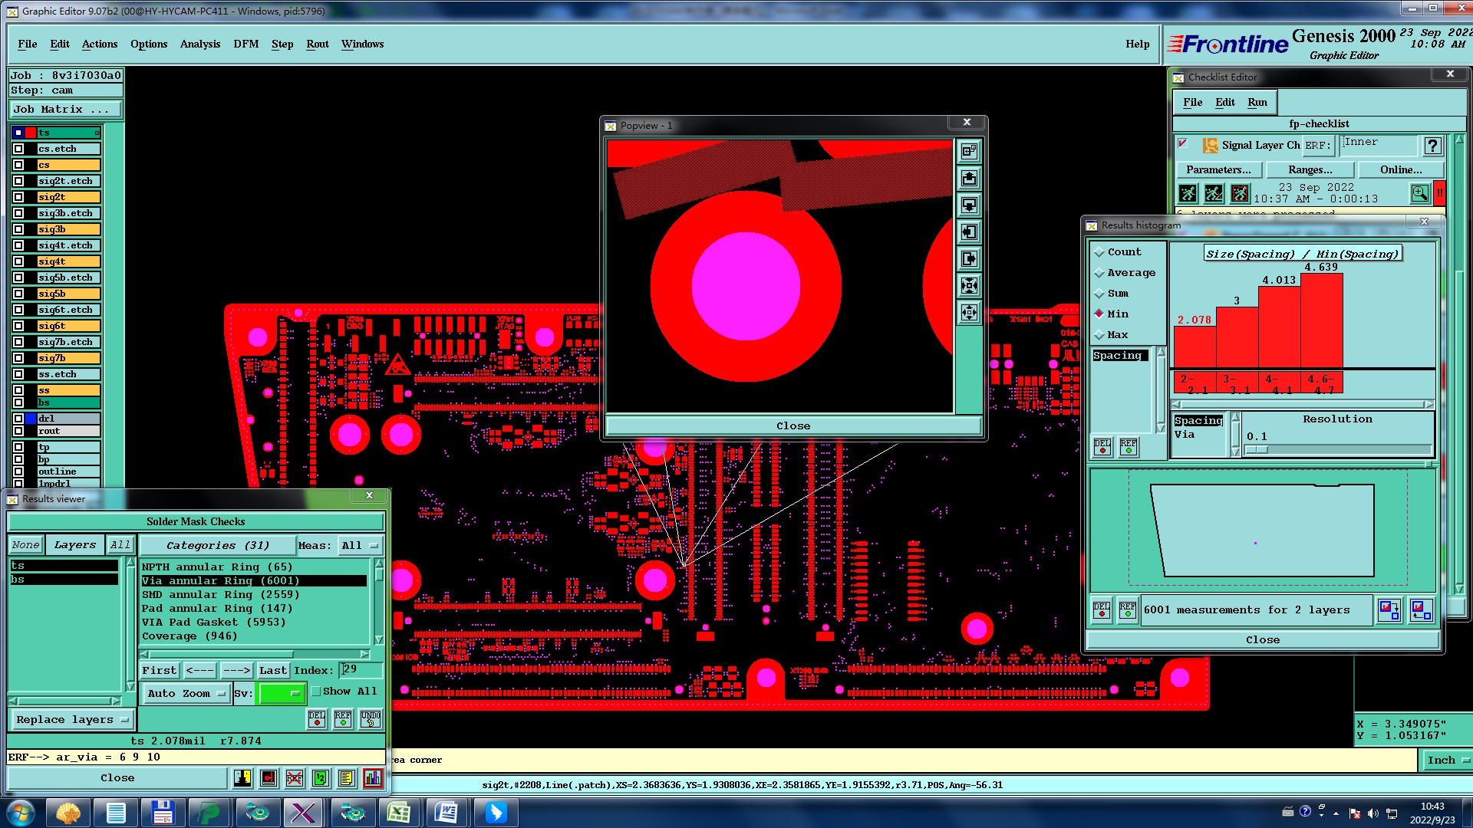Toggle visibility box of sig2t layer

(18, 197)
